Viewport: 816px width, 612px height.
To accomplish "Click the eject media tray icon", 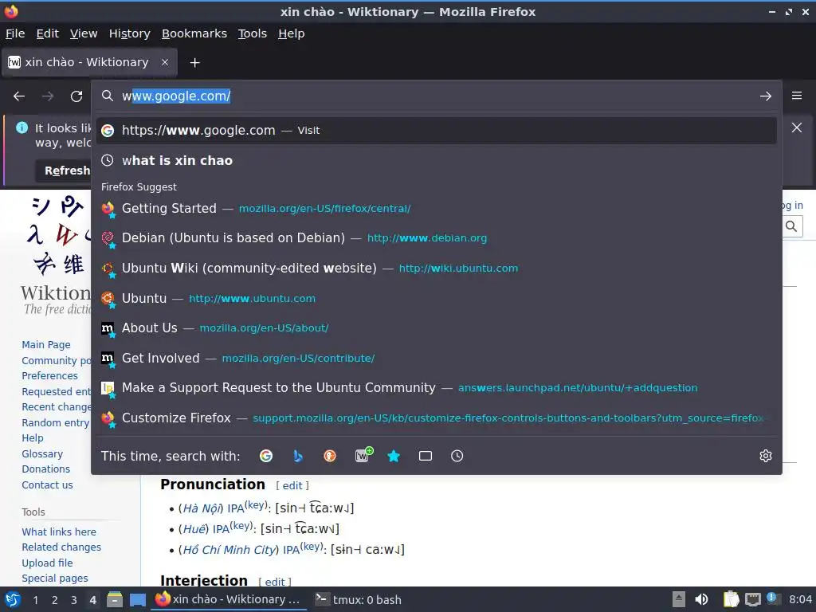I will pos(679,599).
